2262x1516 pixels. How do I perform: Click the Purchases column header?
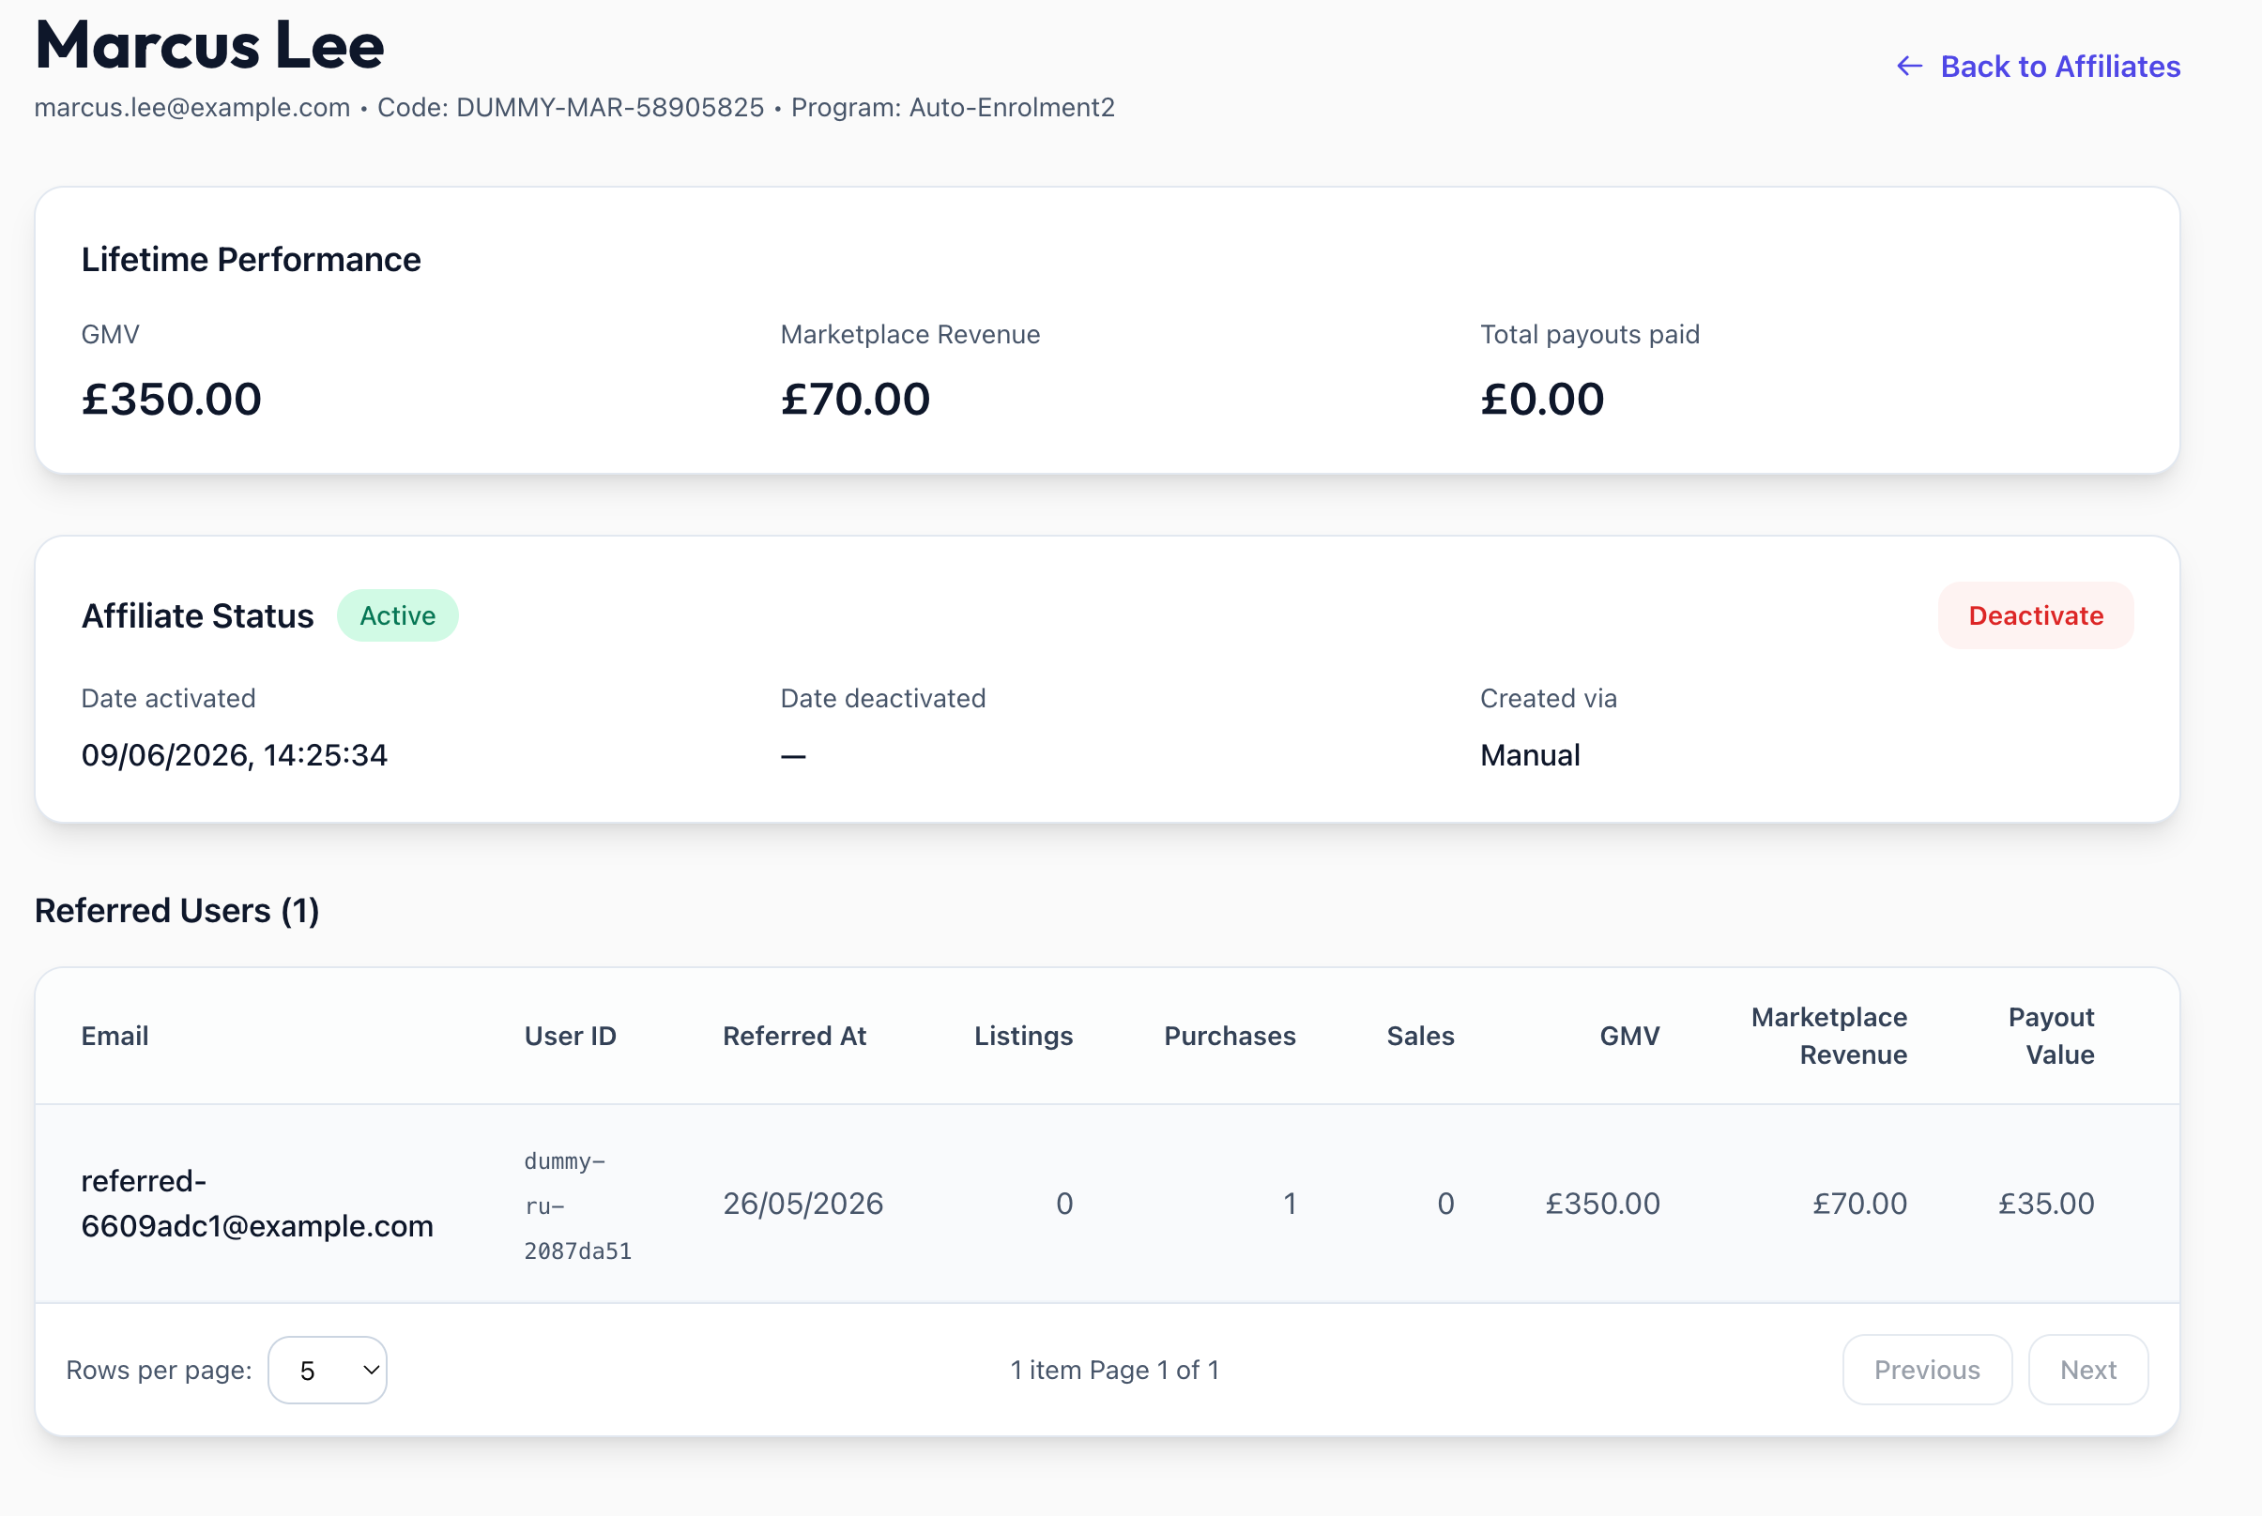(x=1230, y=1036)
